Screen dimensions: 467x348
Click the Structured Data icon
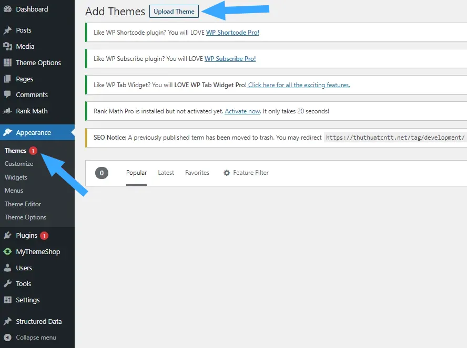(x=7, y=321)
